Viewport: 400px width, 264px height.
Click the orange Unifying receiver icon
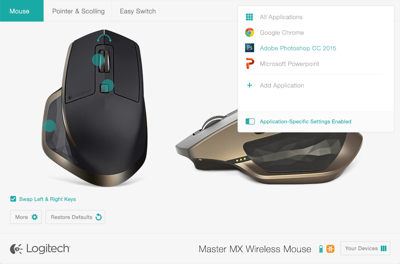click(x=330, y=249)
